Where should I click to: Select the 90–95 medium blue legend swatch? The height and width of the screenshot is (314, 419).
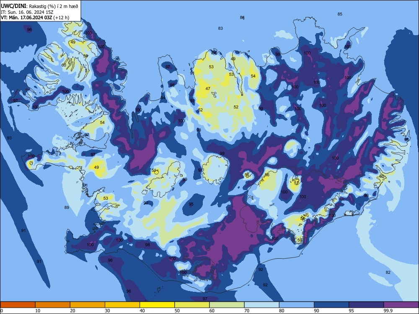pos(331,305)
